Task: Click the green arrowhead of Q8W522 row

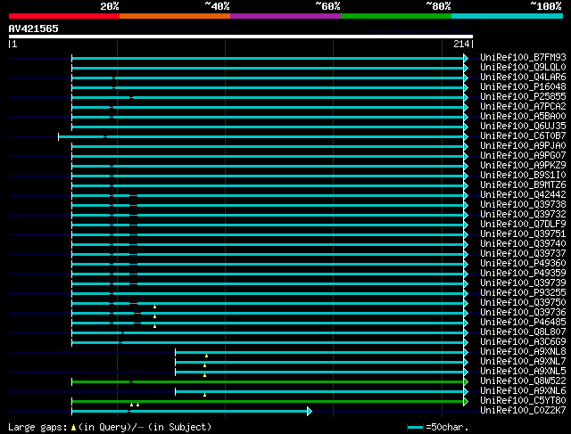Action: [x=466, y=381]
